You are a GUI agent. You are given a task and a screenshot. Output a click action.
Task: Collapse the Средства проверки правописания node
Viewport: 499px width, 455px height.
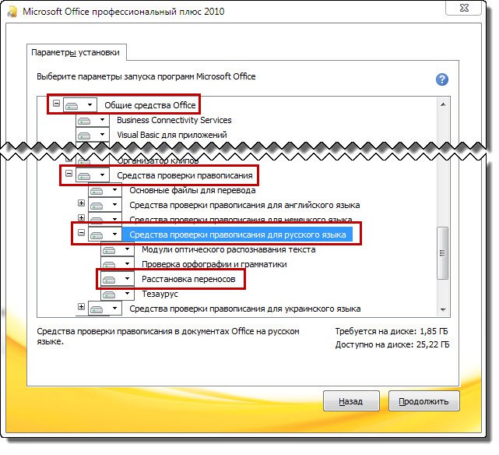(69, 175)
